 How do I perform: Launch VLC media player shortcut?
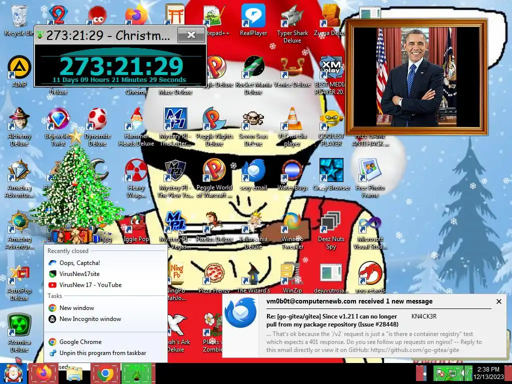pyautogui.click(x=292, y=126)
